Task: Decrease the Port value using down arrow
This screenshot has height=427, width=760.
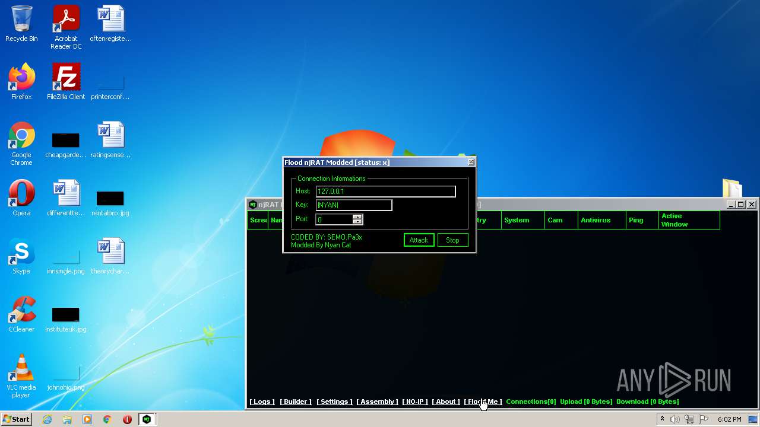Action: (x=357, y=222)
